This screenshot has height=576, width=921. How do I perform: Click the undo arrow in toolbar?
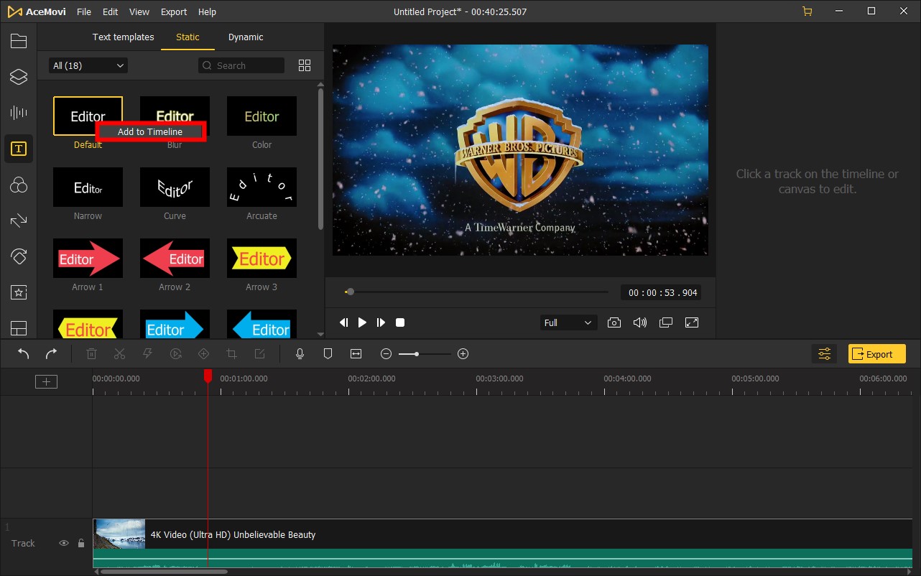[24, 354]
